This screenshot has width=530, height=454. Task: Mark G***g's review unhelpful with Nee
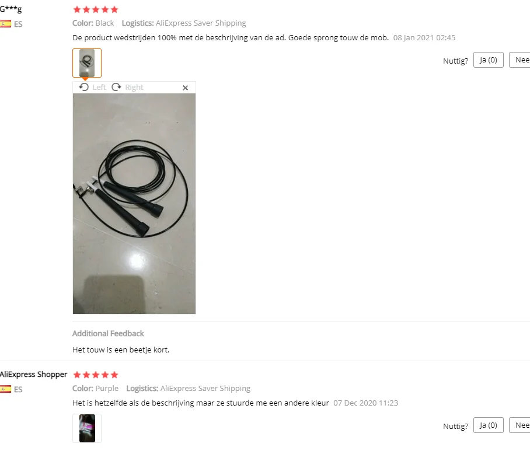pyautogui.click(x=521, y=60)
